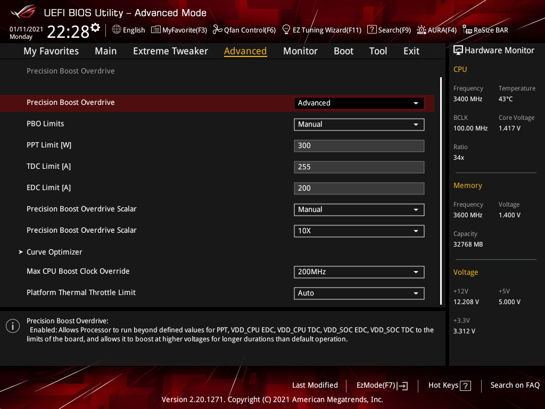
Task: Launch EZ Tuning Wizard lightbulb icon
Action: point(286,30)
